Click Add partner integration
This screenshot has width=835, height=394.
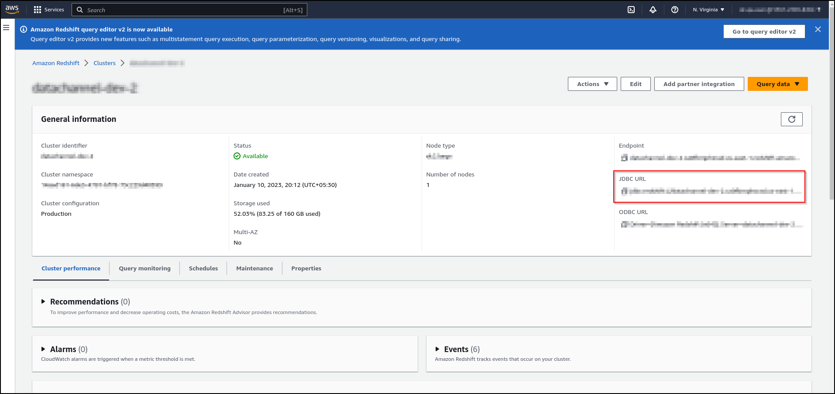click(x=699, y=84)
